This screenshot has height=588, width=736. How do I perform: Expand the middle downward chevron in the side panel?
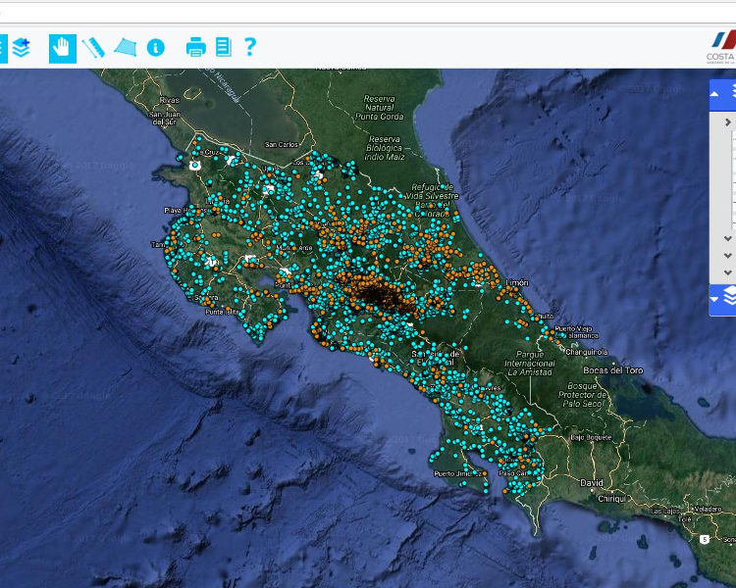(727, 255)
